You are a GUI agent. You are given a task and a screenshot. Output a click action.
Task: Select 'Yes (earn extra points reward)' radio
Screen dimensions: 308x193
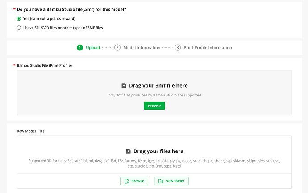pyautogui.click(x=19, y=19)
